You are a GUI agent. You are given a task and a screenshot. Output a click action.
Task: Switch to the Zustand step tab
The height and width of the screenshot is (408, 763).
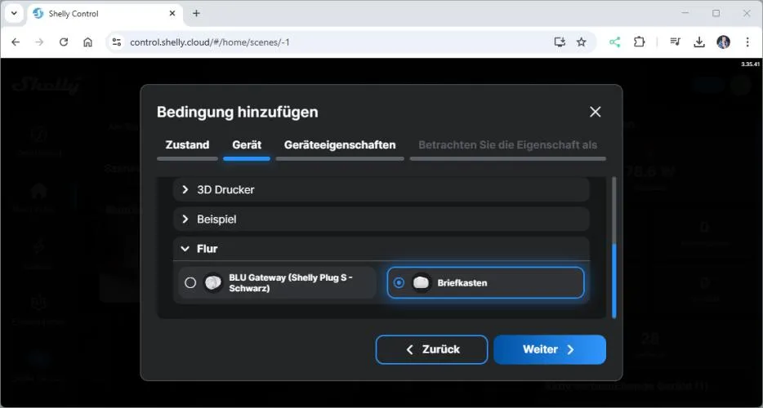[187, 144]
